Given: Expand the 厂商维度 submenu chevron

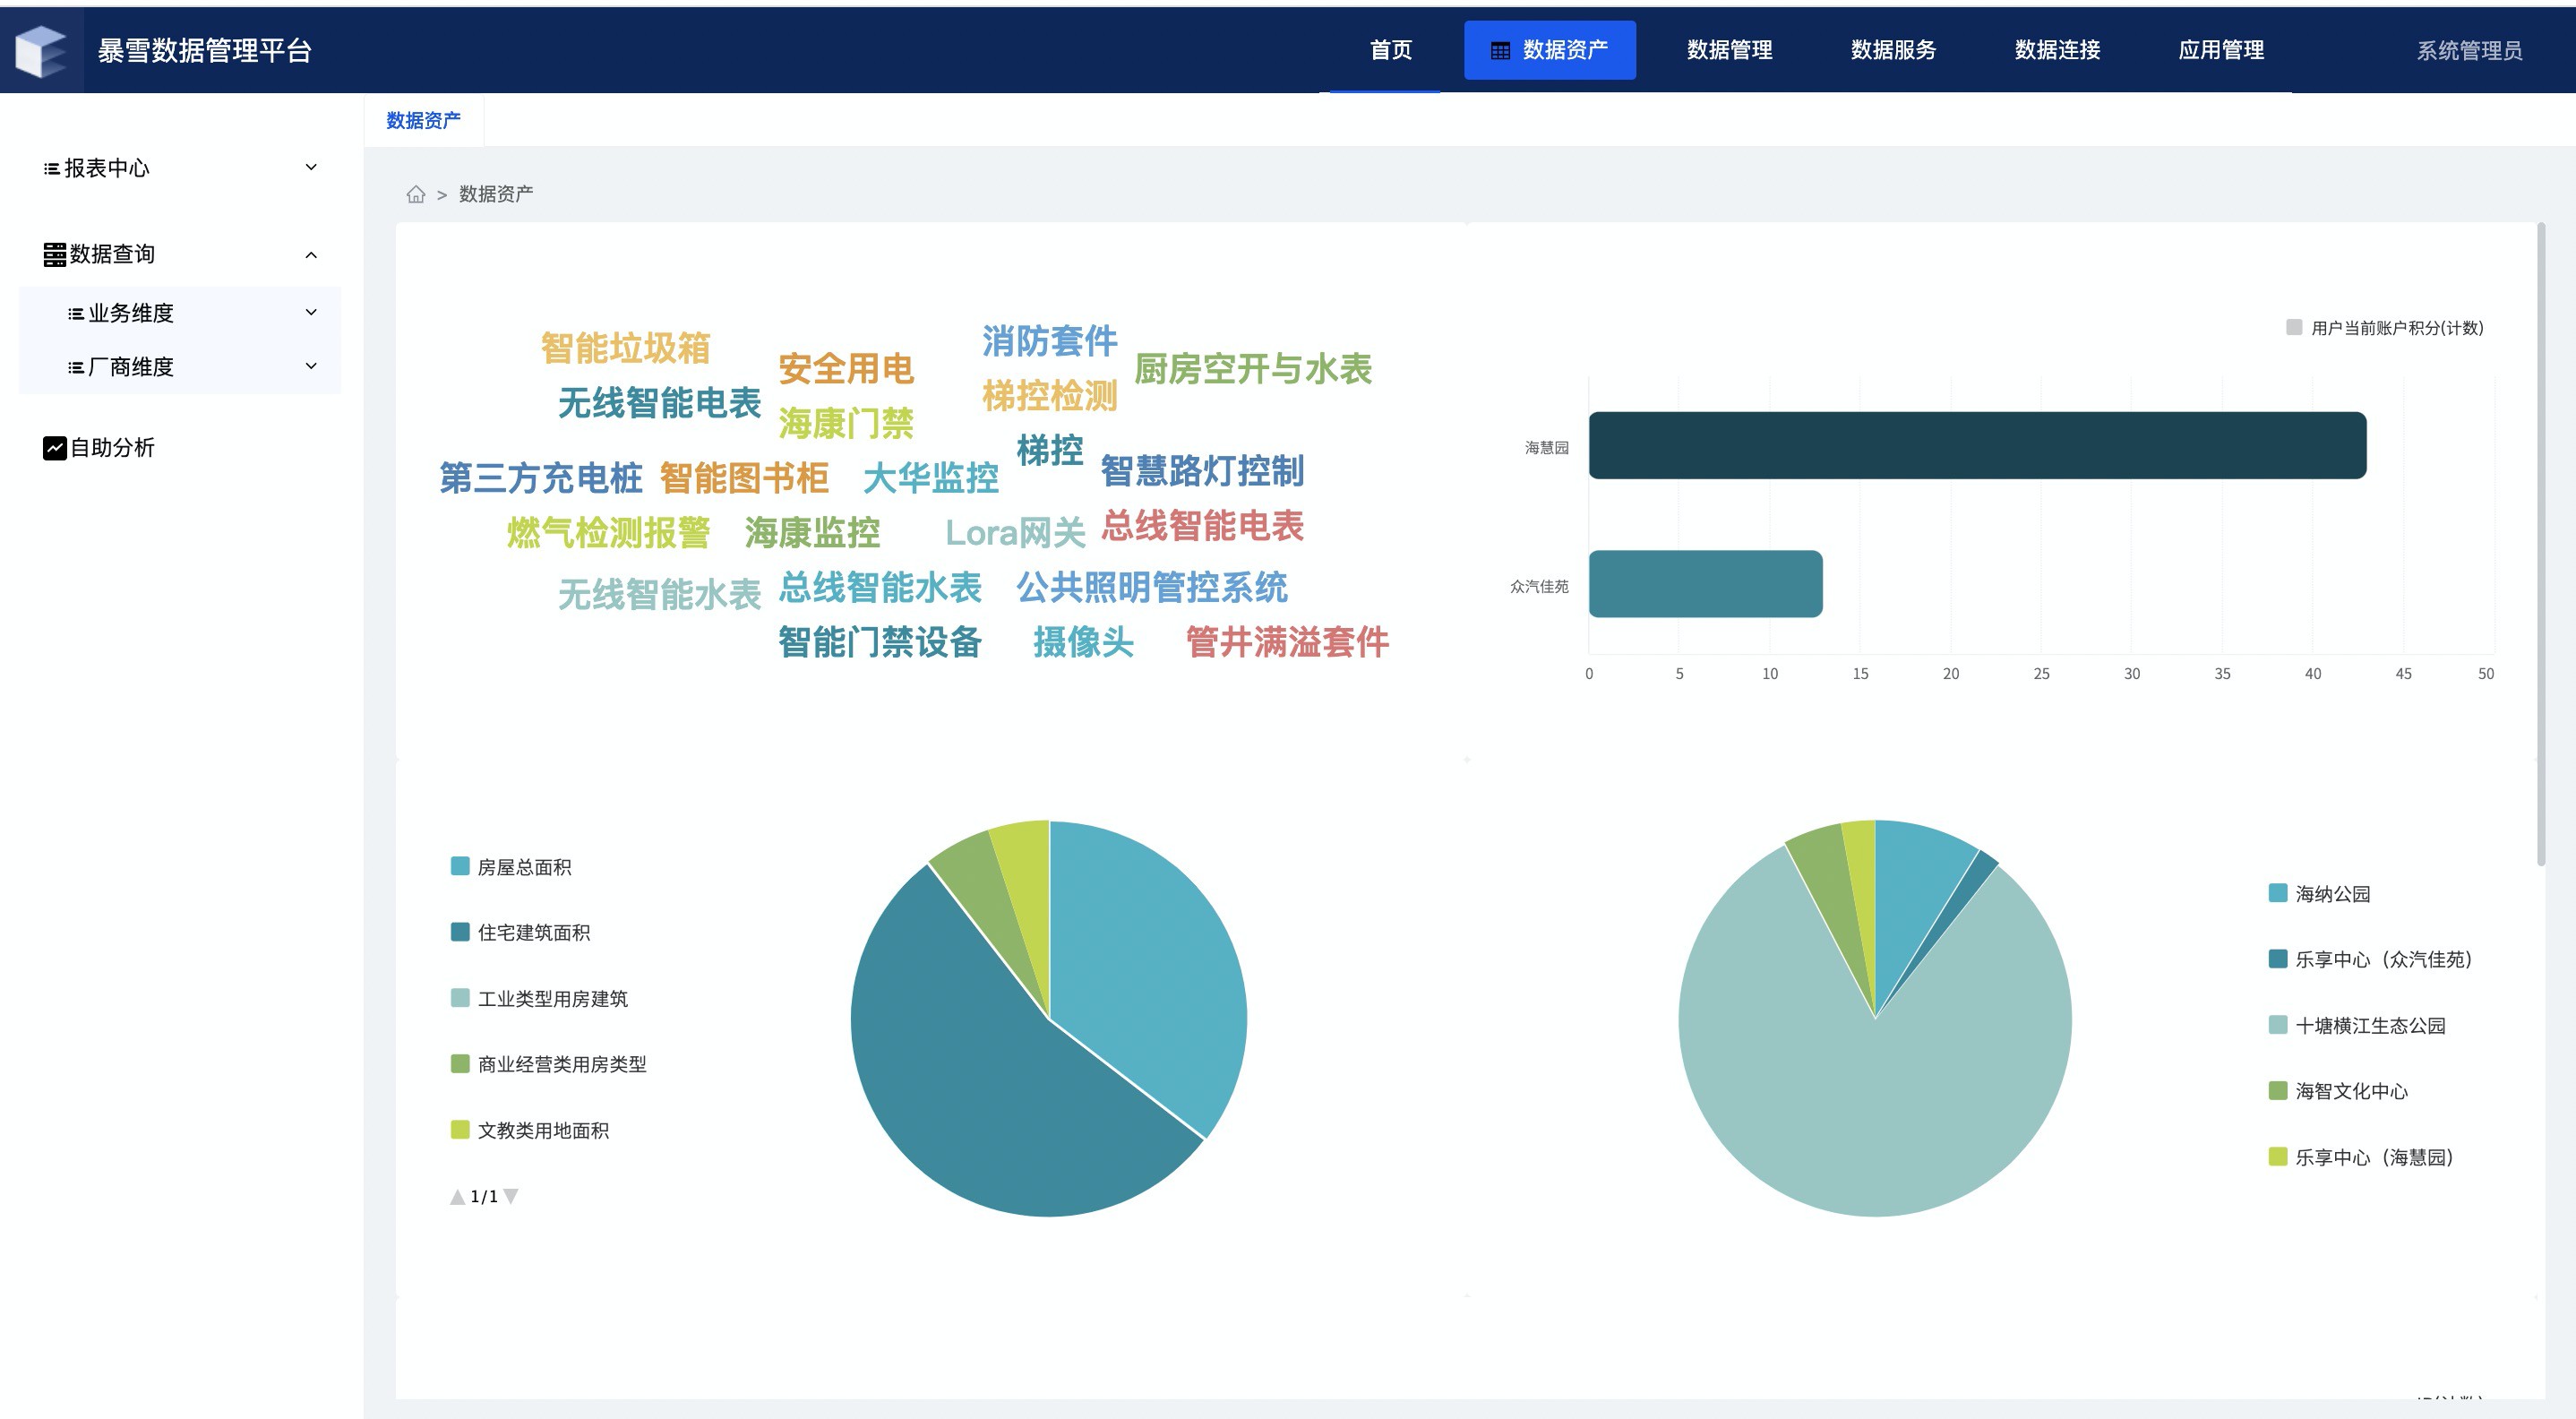Looking at the screenshot, I should [311, 366].
